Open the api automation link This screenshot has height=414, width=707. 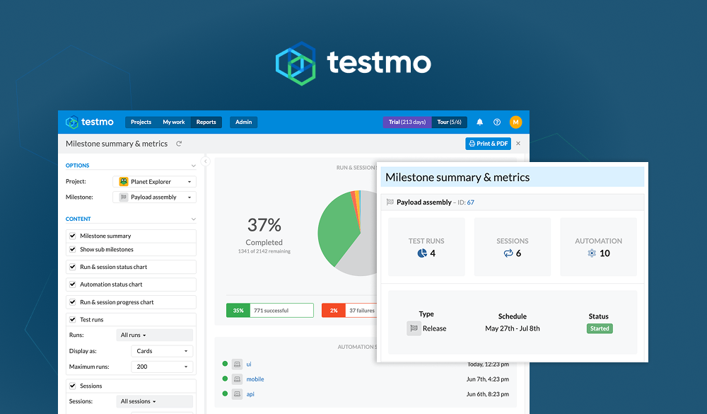coord(250,394)
